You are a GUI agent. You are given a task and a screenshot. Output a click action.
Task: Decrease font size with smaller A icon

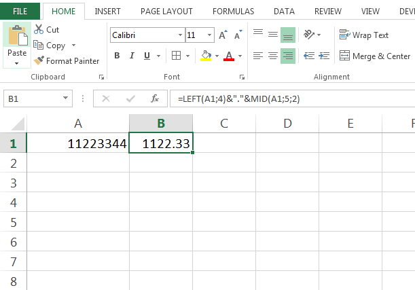tap(238, 35)
